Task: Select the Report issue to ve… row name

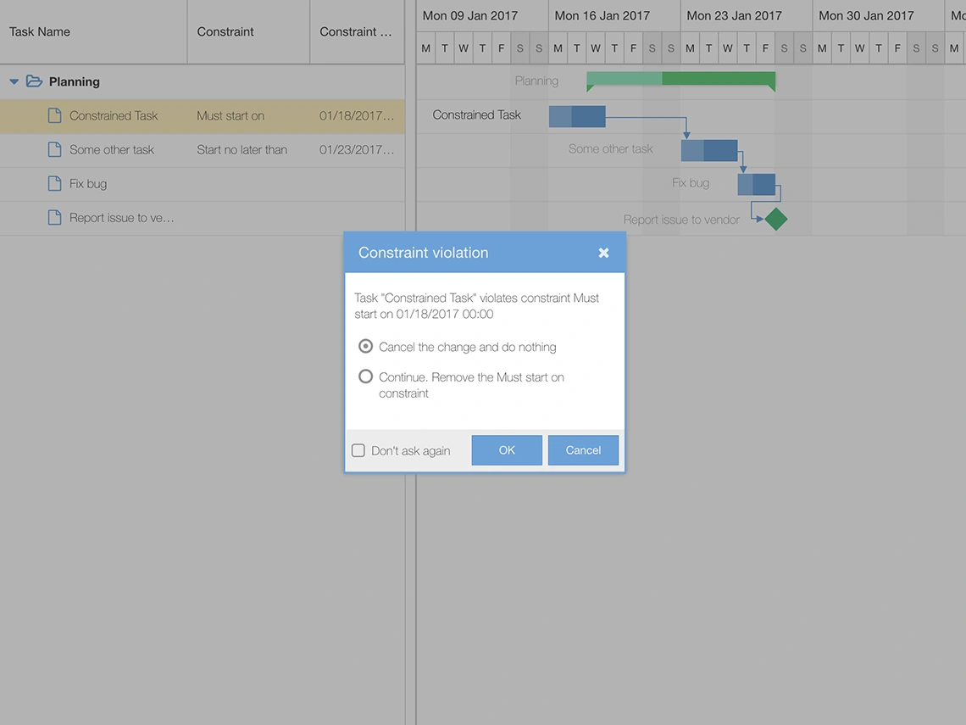Action: coord(121,218)
